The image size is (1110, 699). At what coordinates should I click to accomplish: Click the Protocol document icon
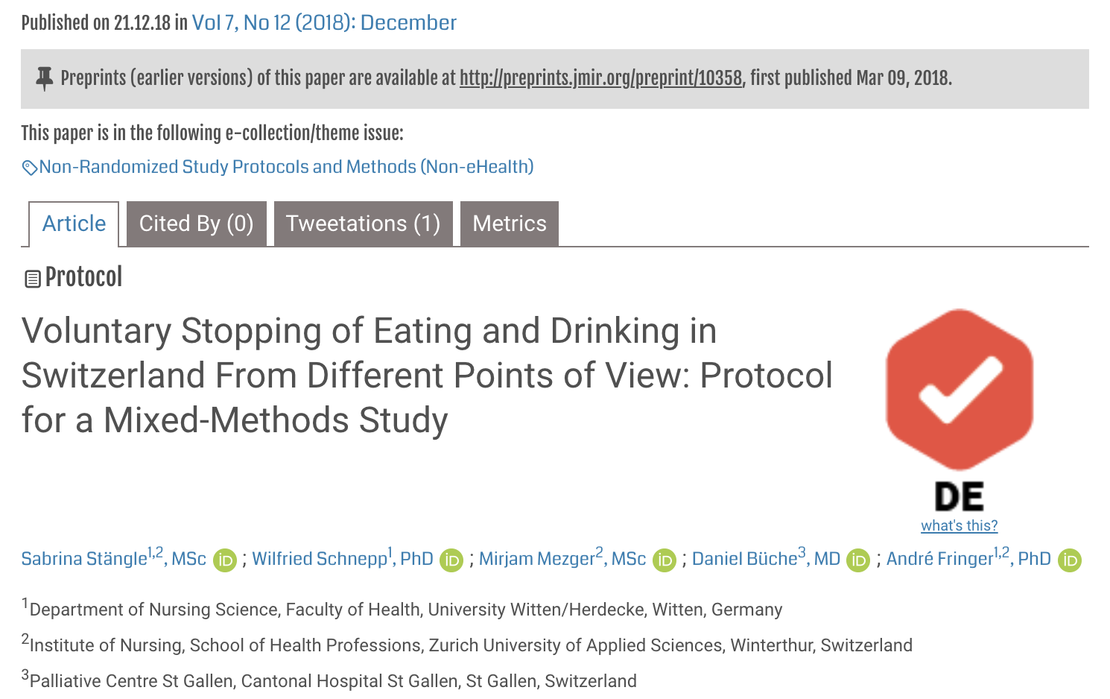point(33,279)
